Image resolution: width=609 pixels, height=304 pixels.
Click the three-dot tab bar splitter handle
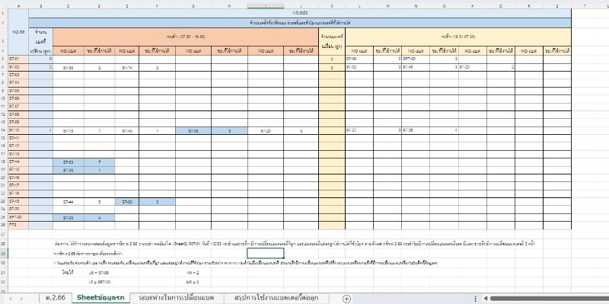pos(475,299)
